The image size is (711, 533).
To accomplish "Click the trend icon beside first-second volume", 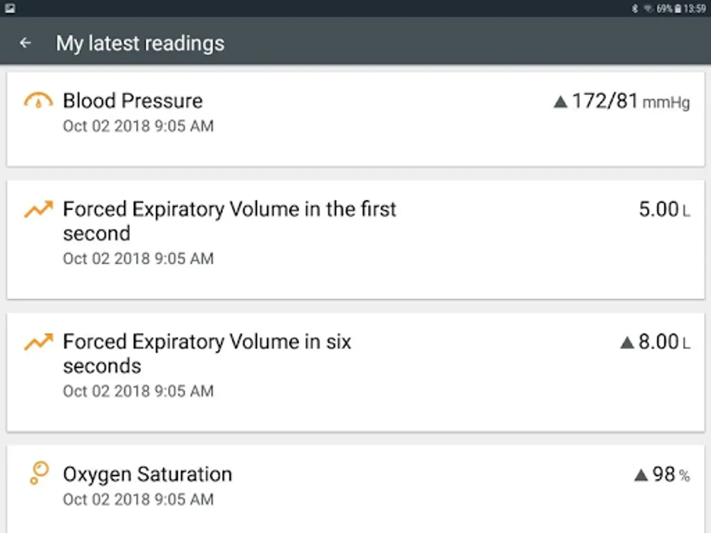I will (x=39, y=209).
